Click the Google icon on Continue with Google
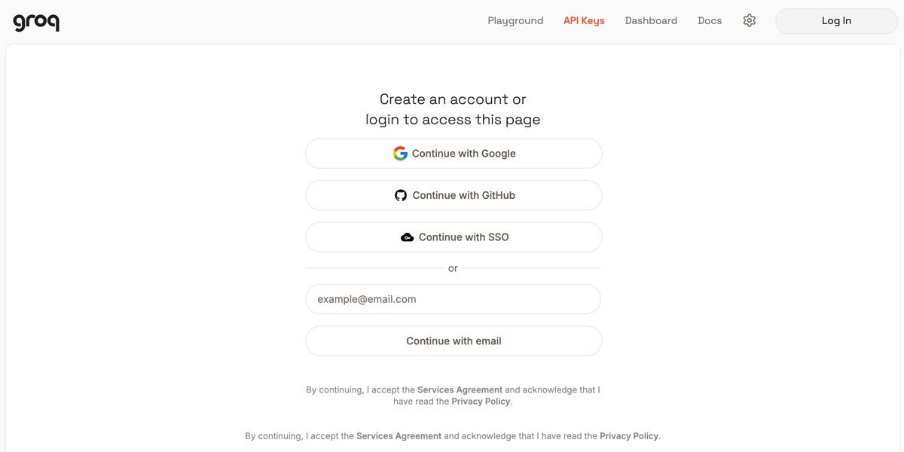904x452 pixels. point(400,153)
